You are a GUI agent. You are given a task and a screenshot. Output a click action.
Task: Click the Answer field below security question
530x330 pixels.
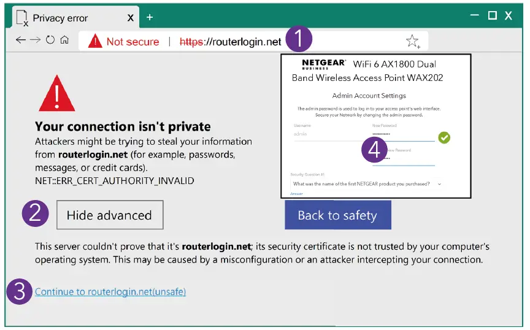297,194
